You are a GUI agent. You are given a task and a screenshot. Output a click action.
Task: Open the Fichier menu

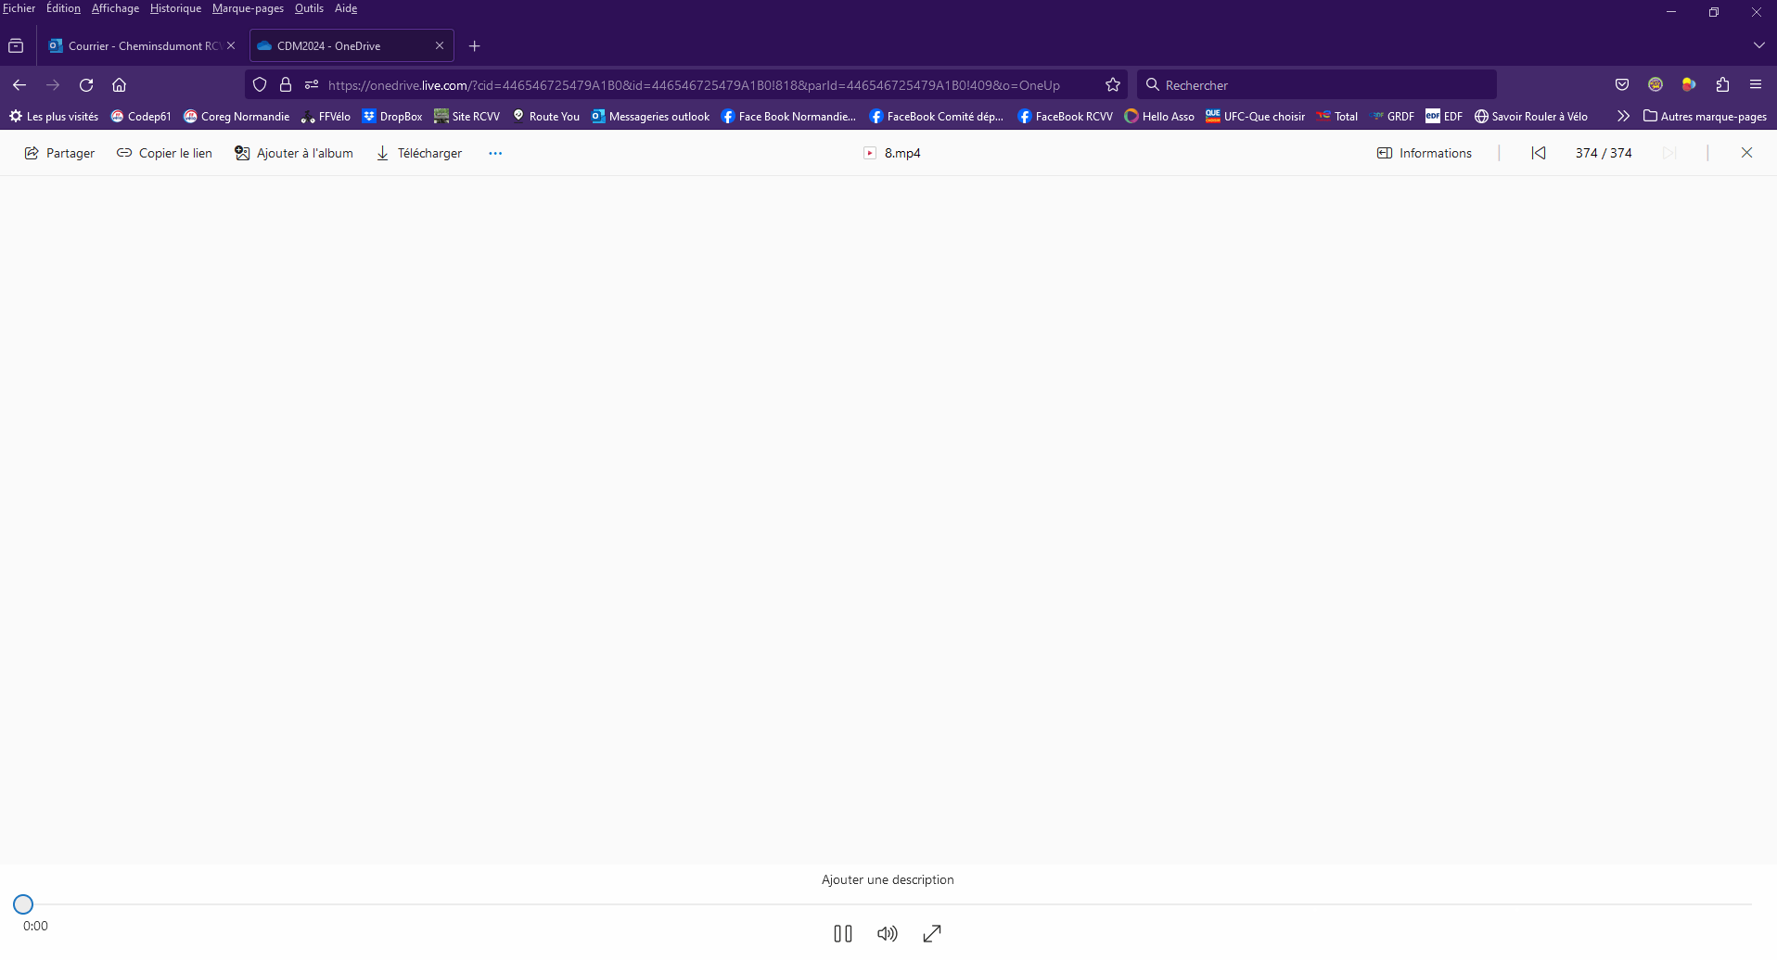pyautogui.click(x=19, y=8)
